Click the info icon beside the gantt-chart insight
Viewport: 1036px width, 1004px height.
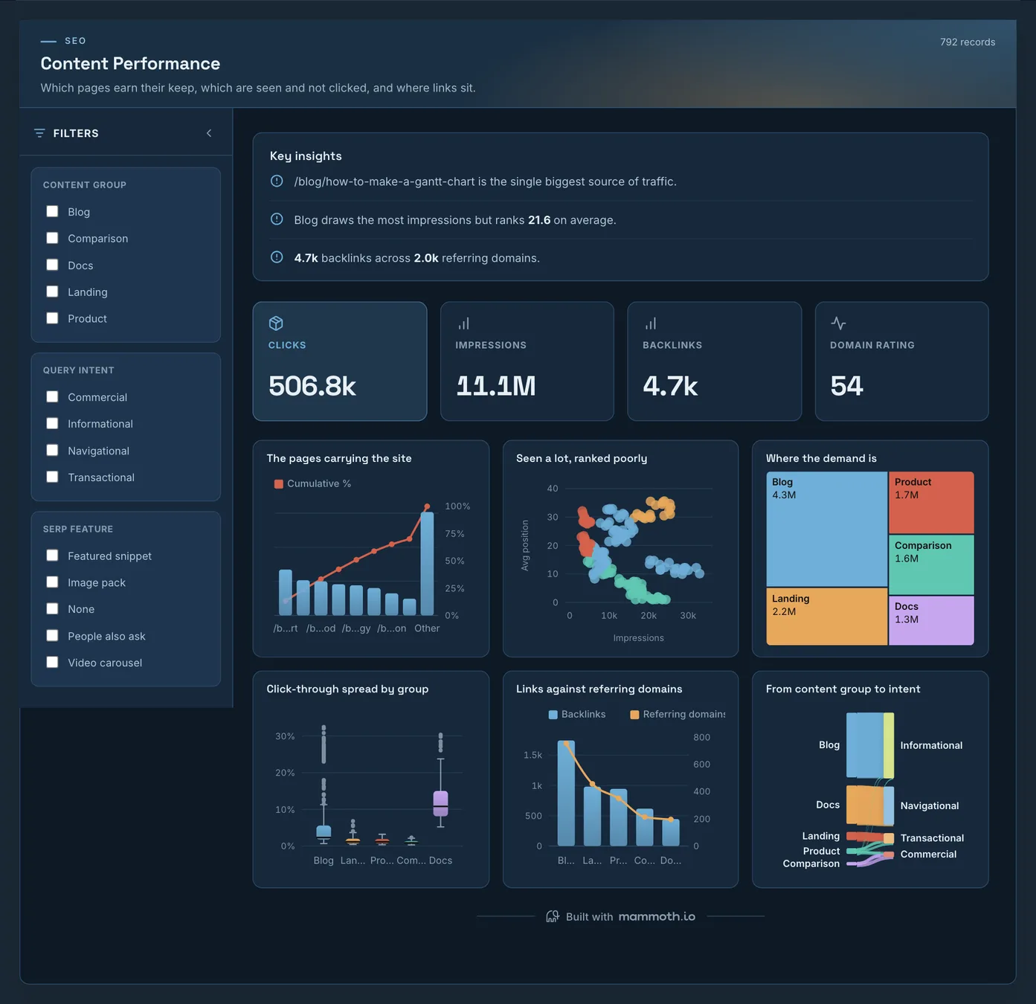point(277,181)
